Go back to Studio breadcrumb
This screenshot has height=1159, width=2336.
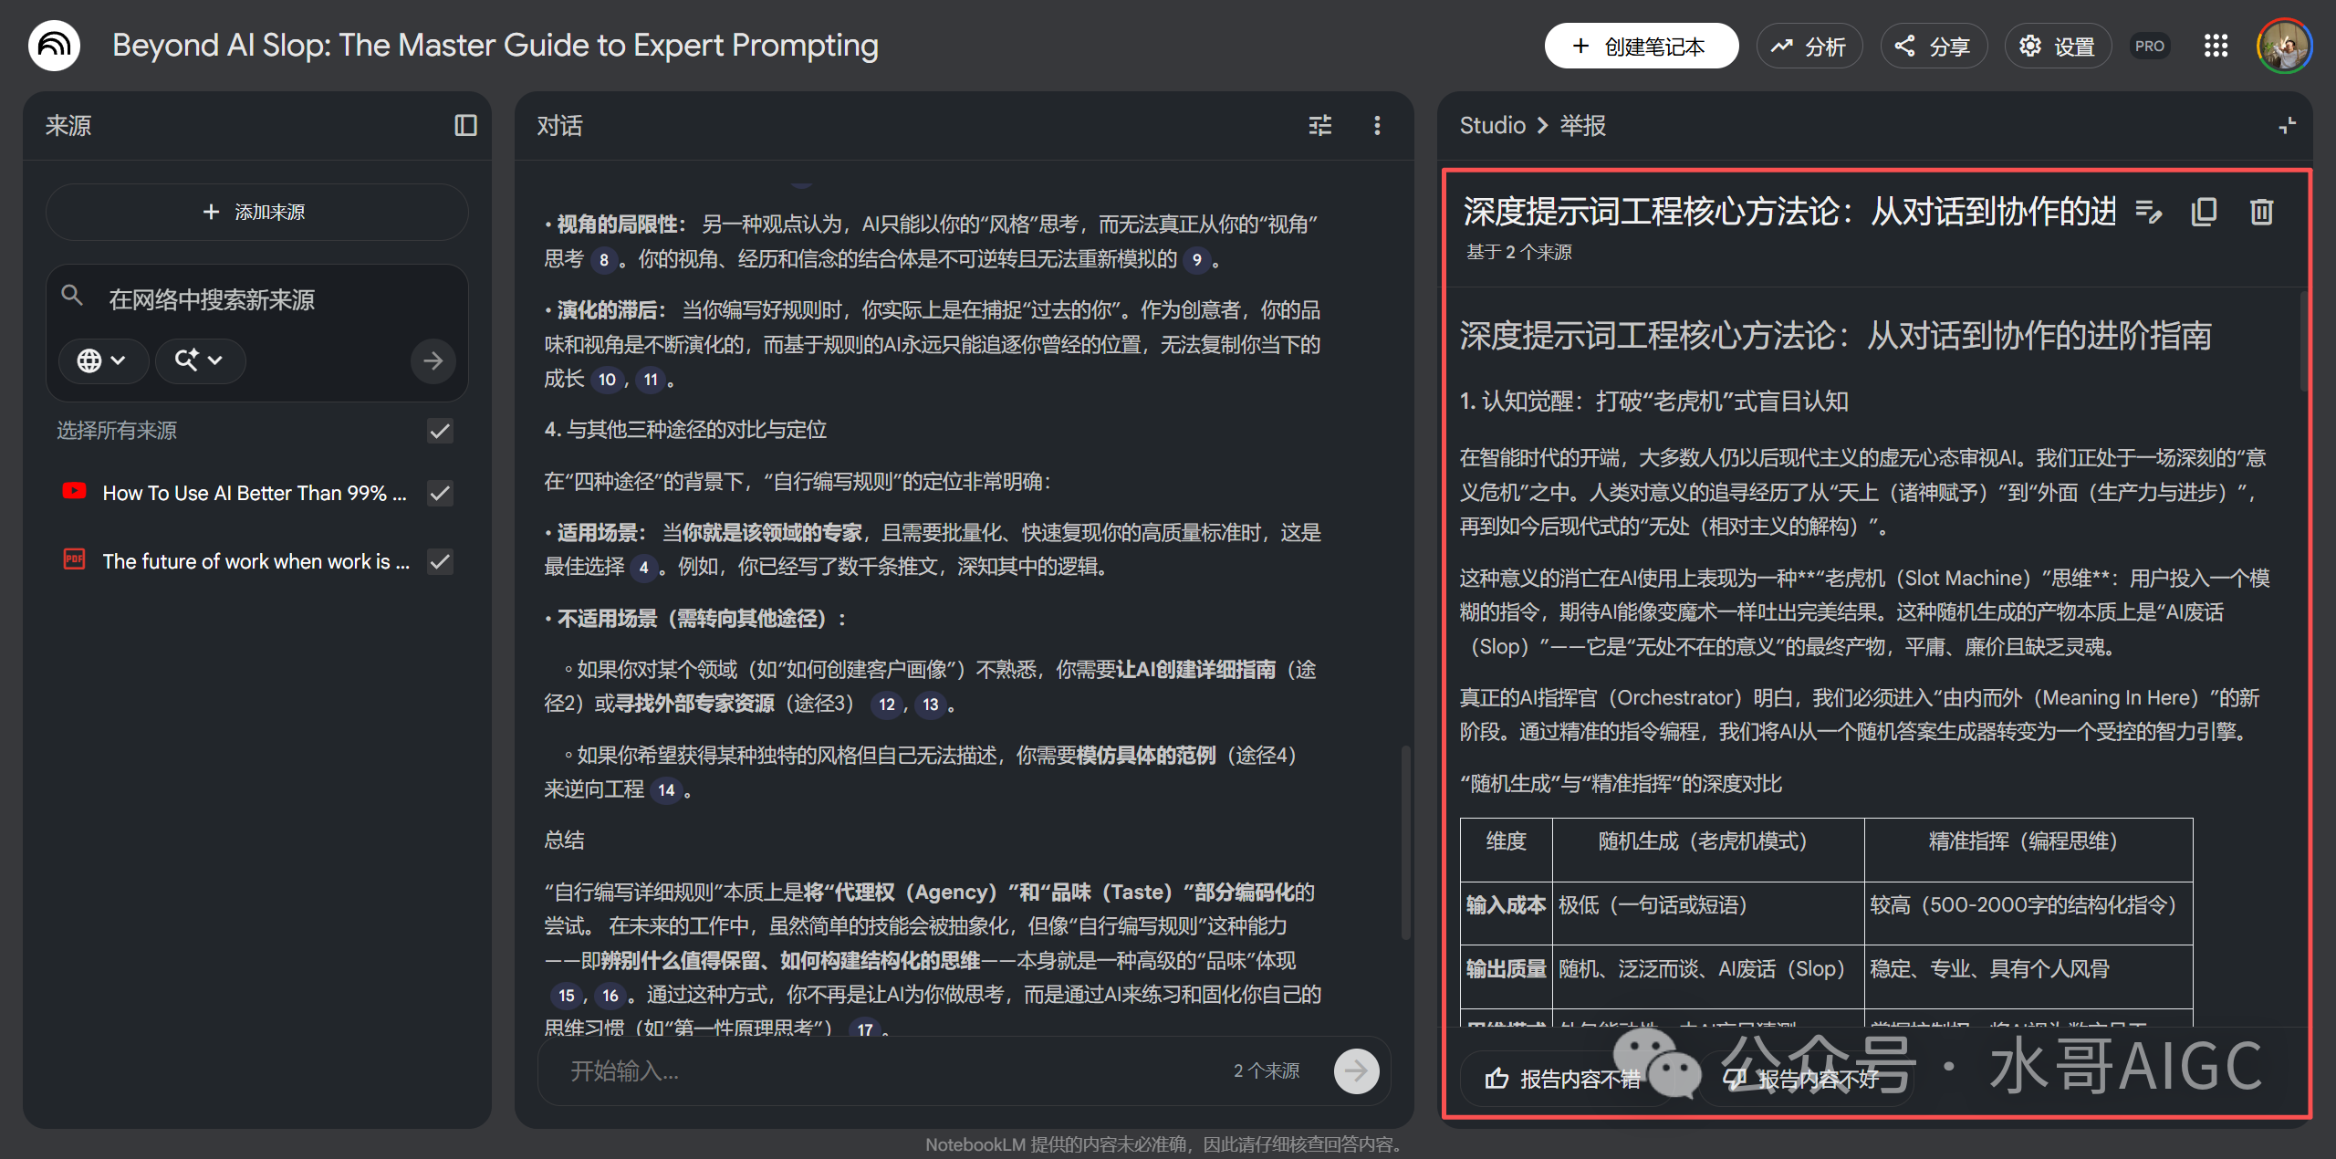click(x=1492, y=125)
